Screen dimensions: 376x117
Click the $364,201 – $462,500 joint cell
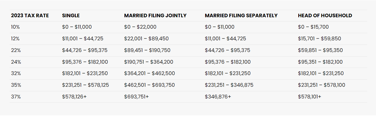[150, 73]
